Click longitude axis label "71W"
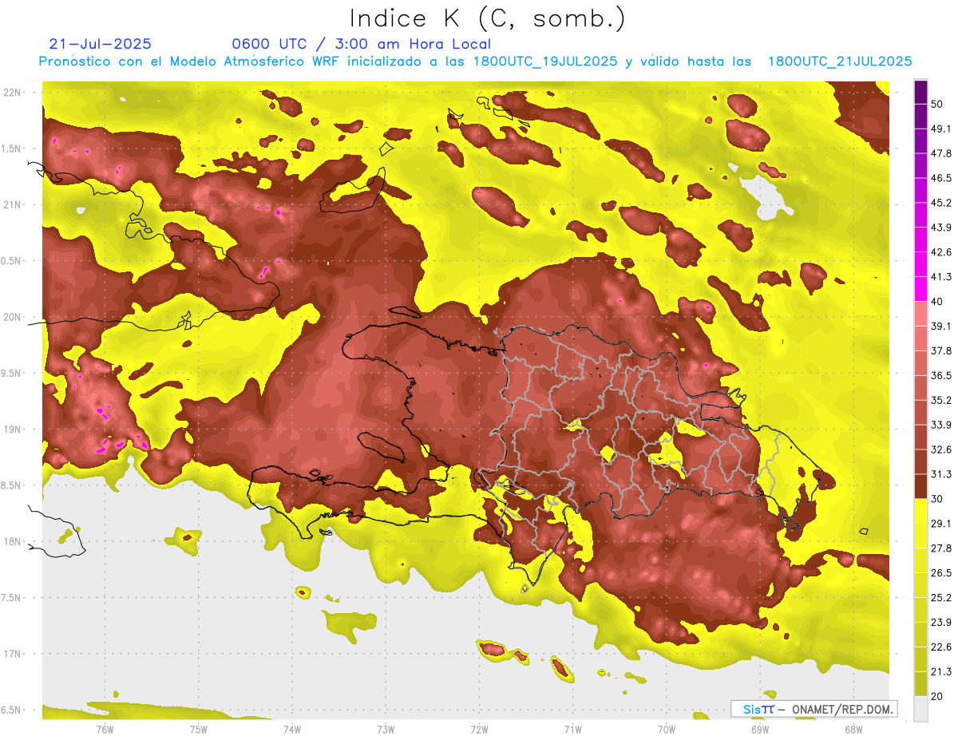Image resolution: width=958 pixels, height=740 pixels. pyautogui.click(x=572, y=730)
